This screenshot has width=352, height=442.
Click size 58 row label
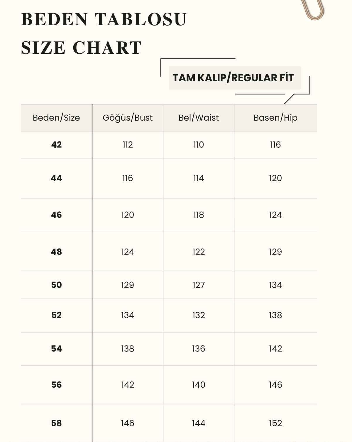tap(56, 423)
